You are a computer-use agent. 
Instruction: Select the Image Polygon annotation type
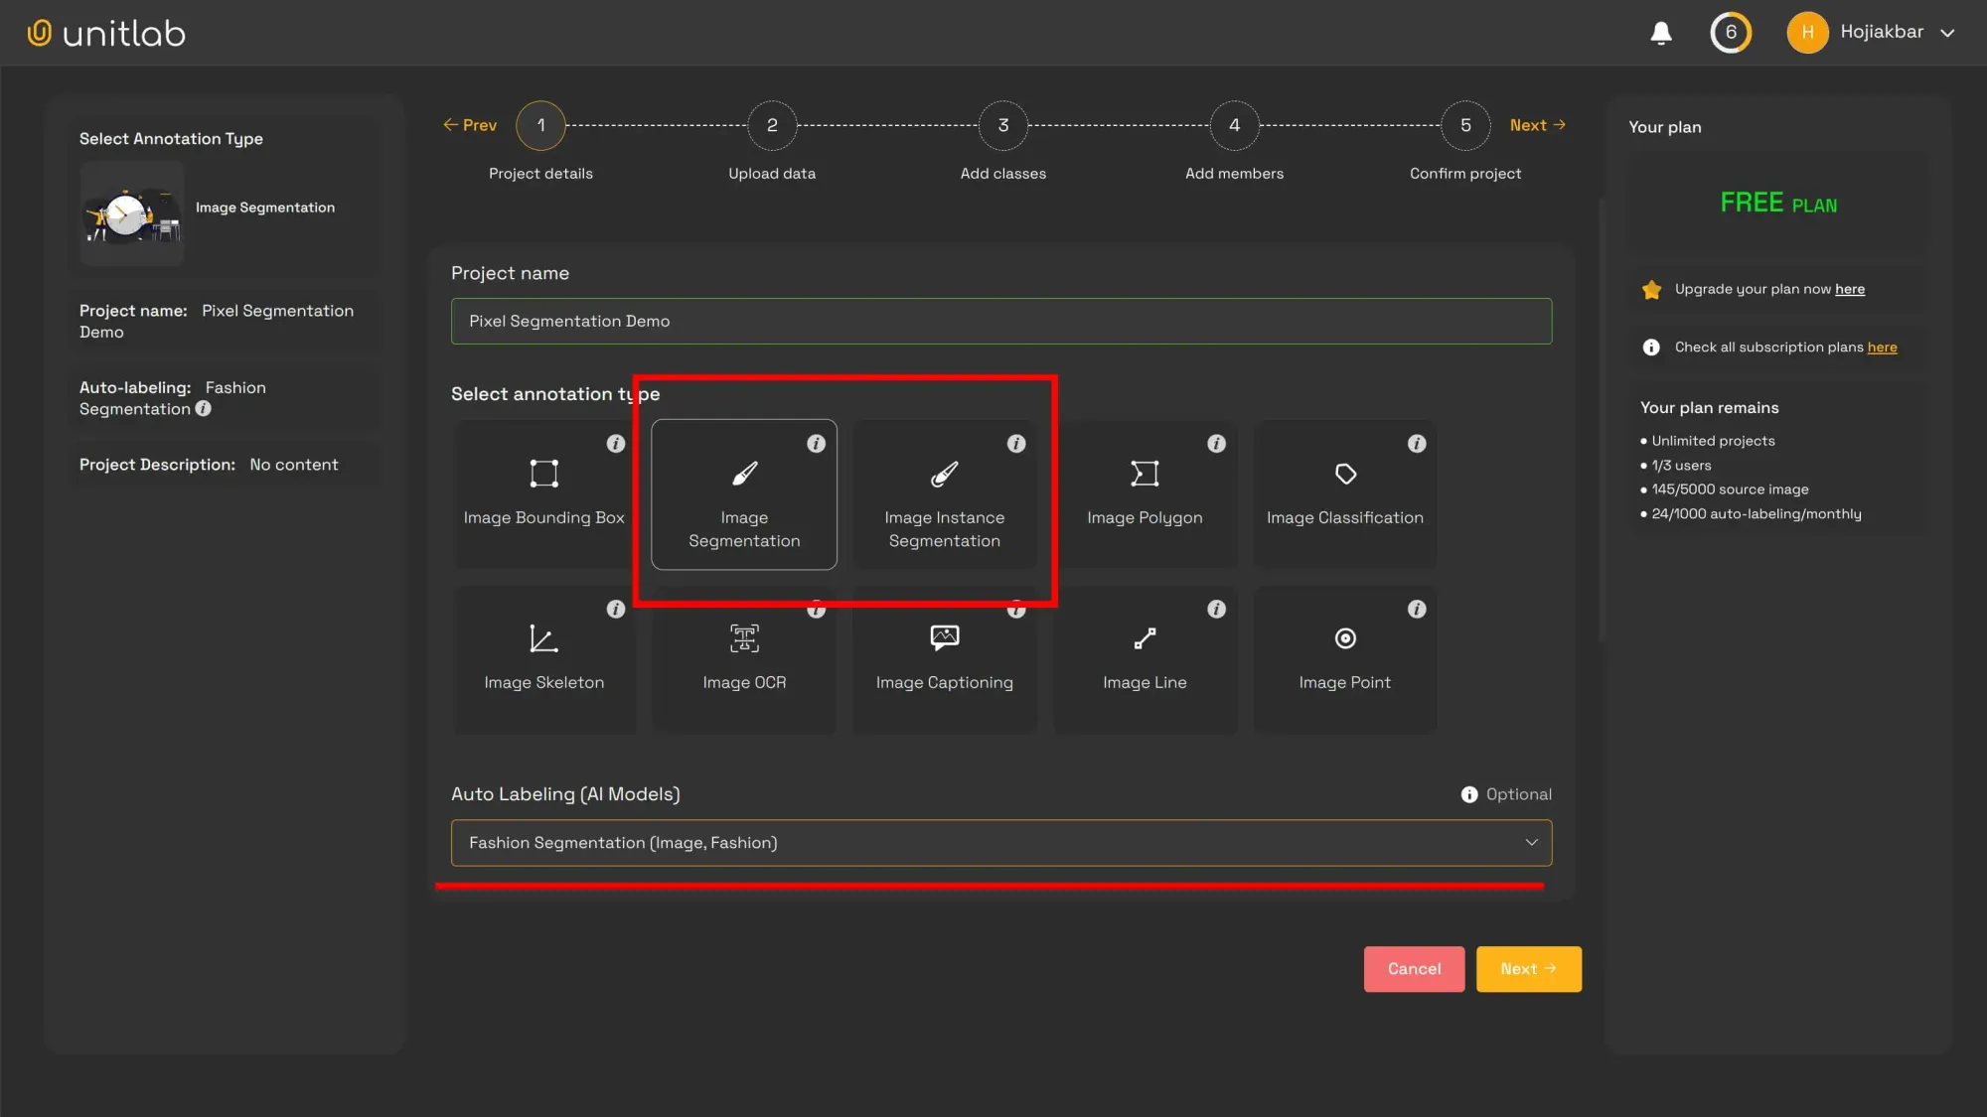[x=1145, y=494]
